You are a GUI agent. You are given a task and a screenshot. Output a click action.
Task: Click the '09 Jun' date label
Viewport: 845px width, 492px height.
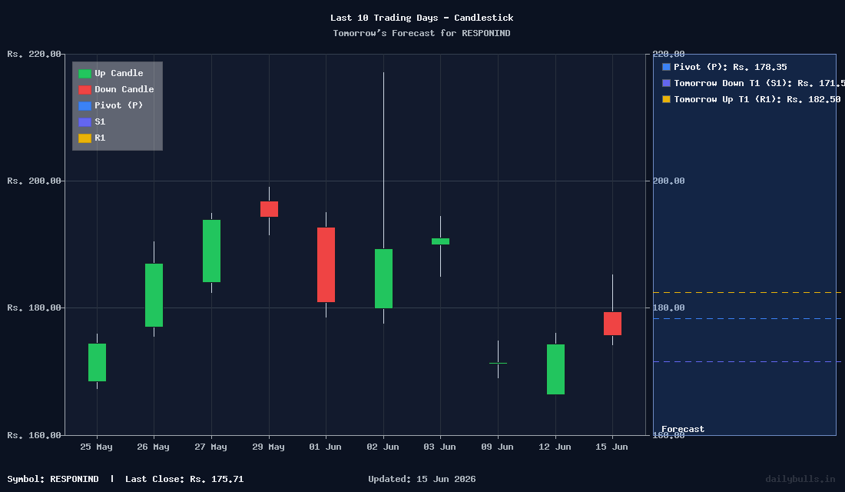point(498,447)
